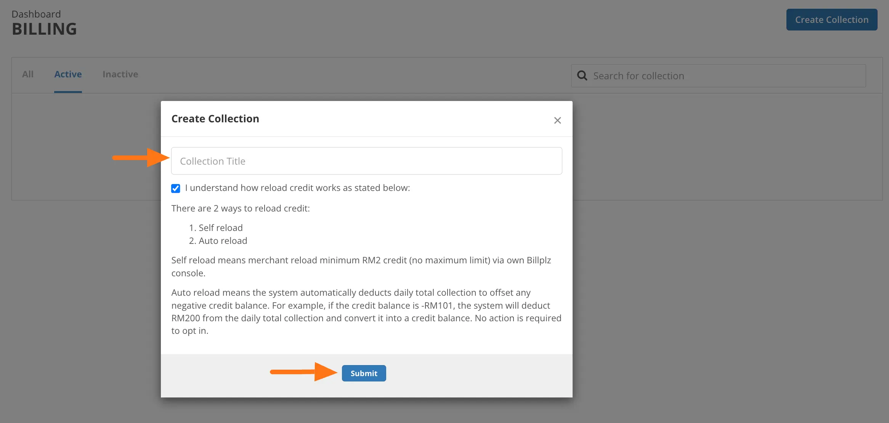Switch to the All tab
889x423 pixels.
pyautogui.click(x=27, y=74)
